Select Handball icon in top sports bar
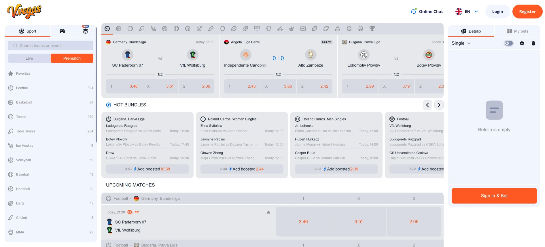Image resolution: width=545 pixels, height=247 pixels. pyautogui.click(x=188, y=29)
